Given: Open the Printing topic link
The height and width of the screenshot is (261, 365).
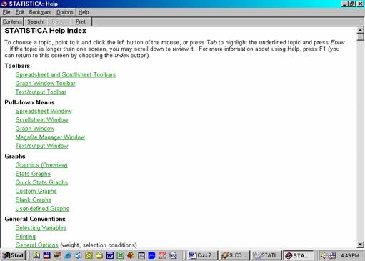Looking at the screenshot, I should pyautogui.click(x=26, y=237).
